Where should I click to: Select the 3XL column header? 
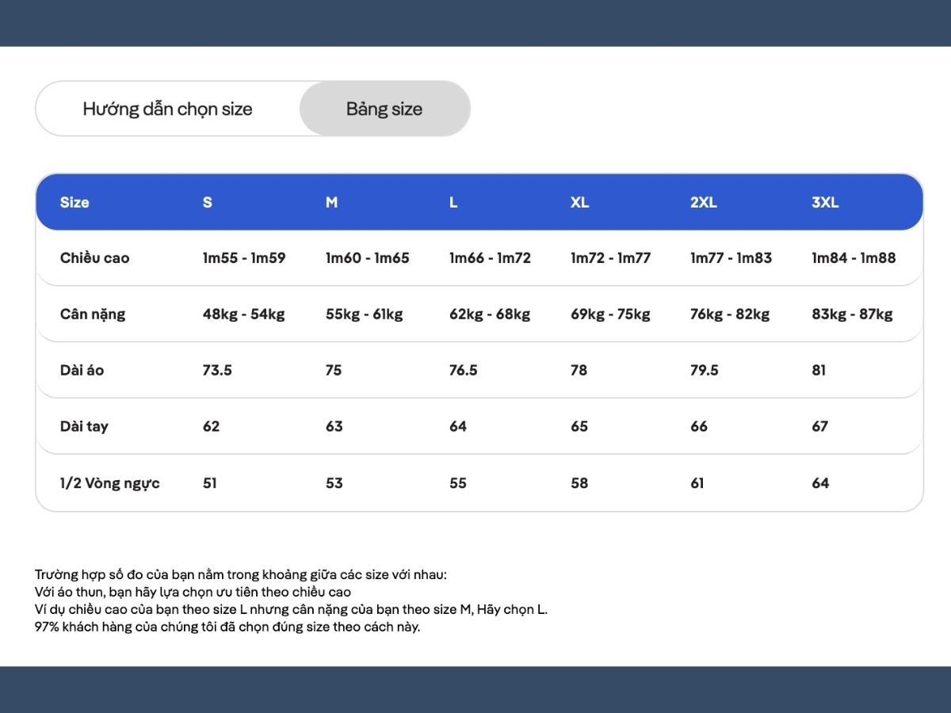tap(824, 202)
